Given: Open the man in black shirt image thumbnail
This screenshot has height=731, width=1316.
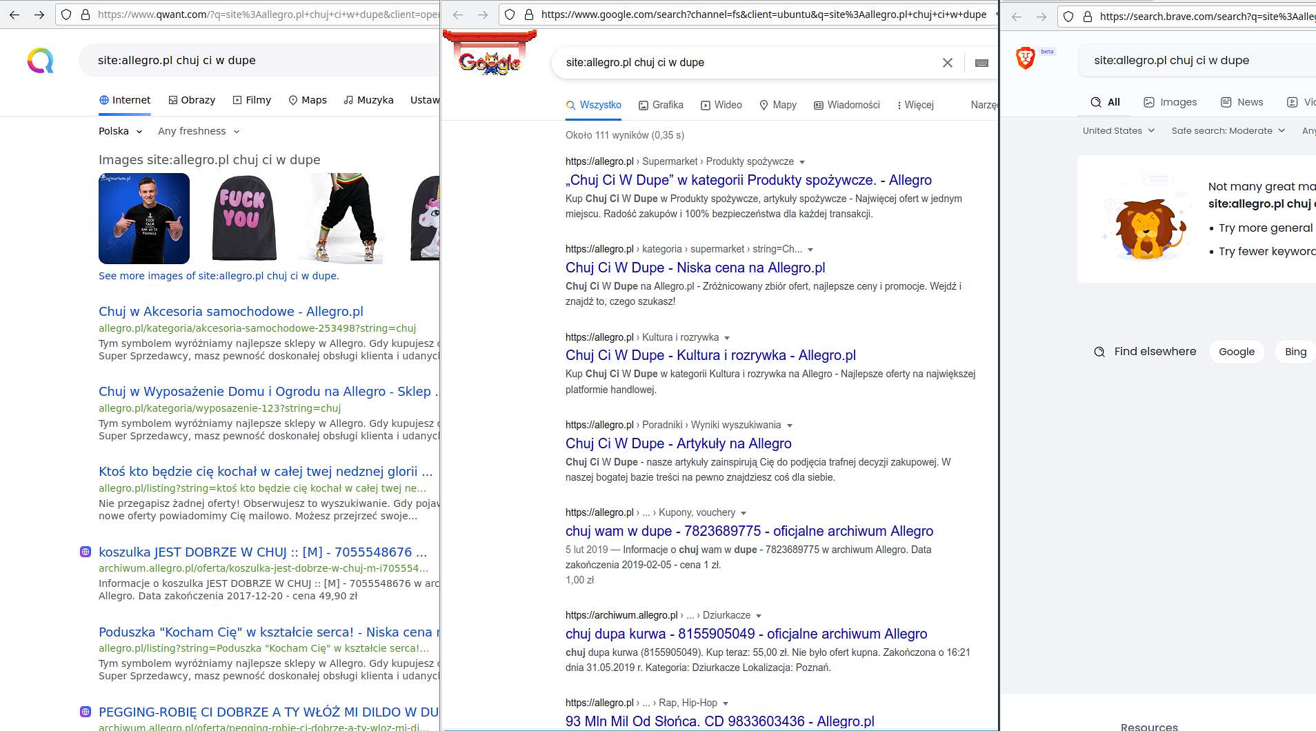Looking at the screenshot, I should [x=144, y=219].
